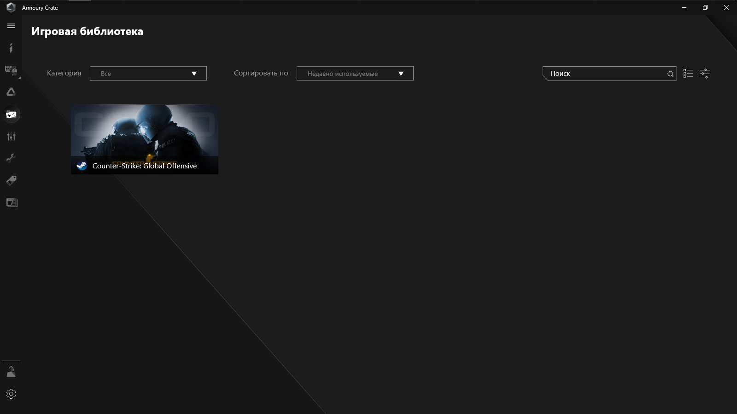Click the Категория label

[64, 73]
